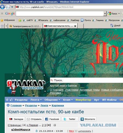Screen dimensions: 123x133
Task: Go to page 2 of the topic
Action: click(43, 125)
